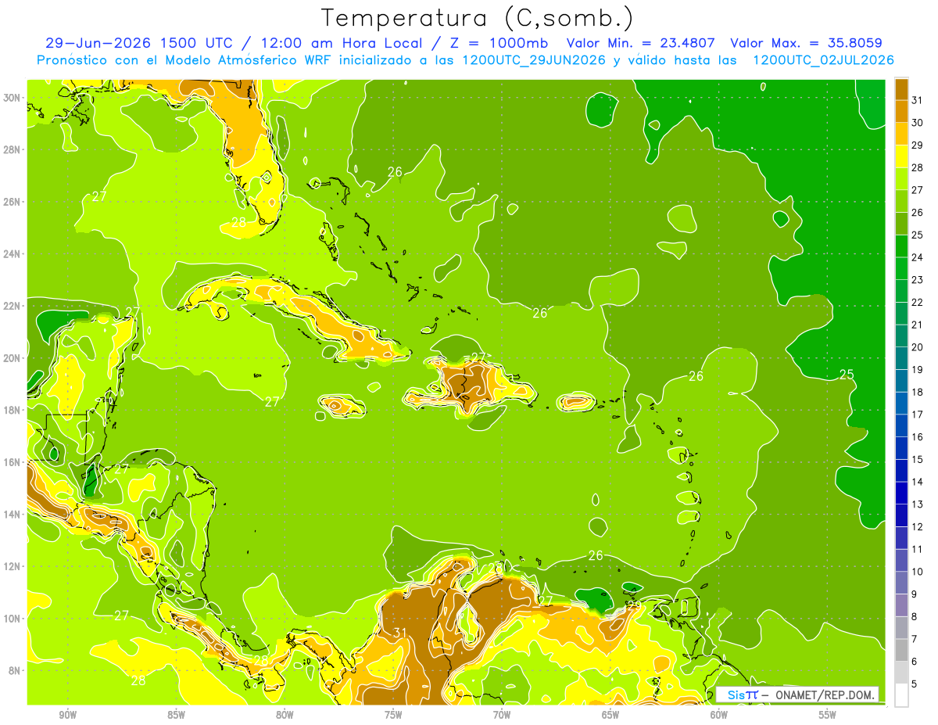Click the colorbar swatch between 19 and 20

(901, 357)
